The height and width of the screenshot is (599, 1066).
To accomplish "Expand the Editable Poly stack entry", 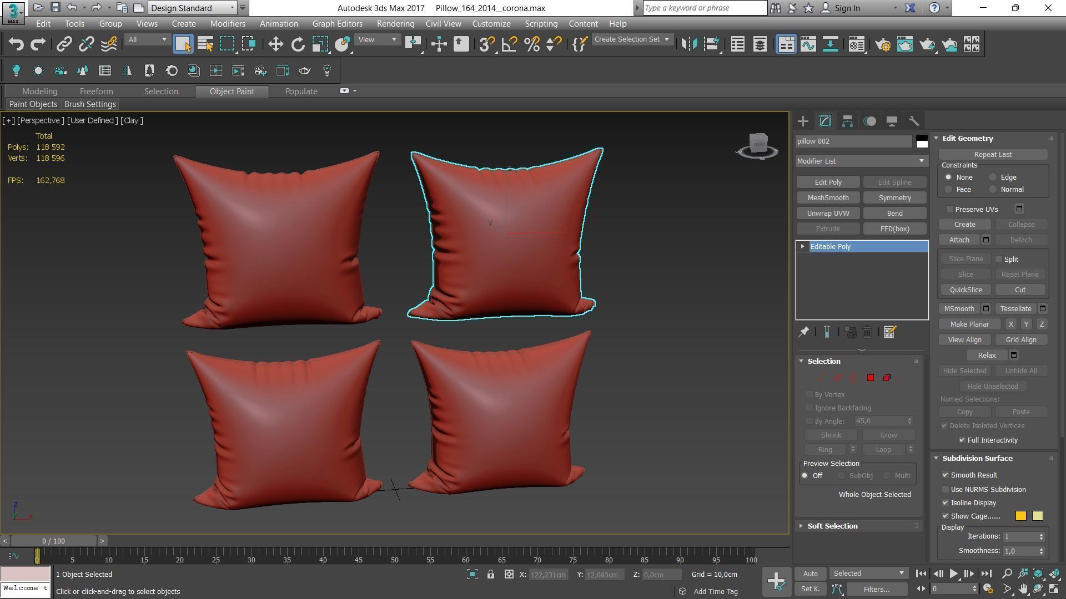I will [x=802, y=247].
